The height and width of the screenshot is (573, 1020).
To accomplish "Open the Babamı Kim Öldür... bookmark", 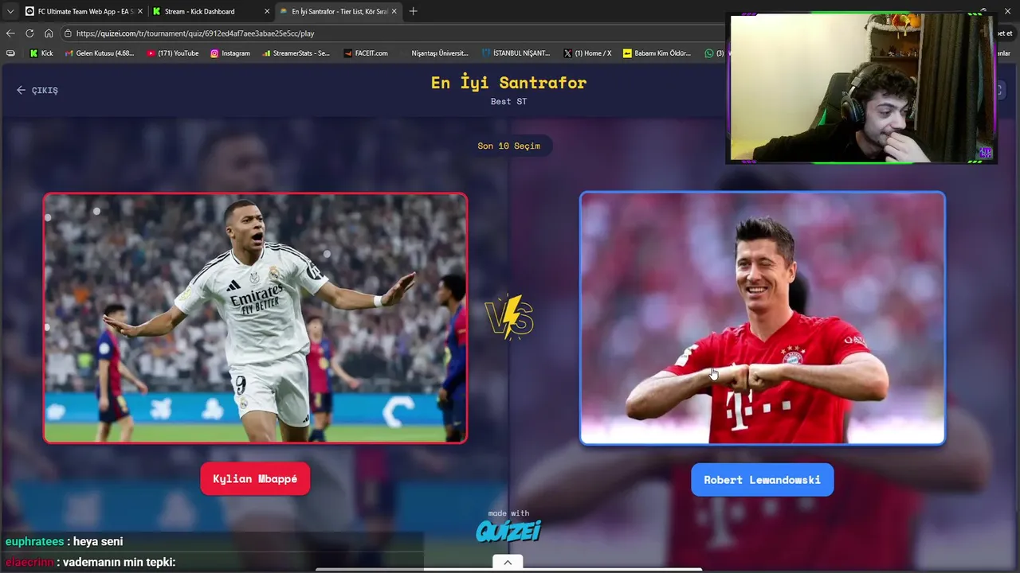I will (657, 53).
